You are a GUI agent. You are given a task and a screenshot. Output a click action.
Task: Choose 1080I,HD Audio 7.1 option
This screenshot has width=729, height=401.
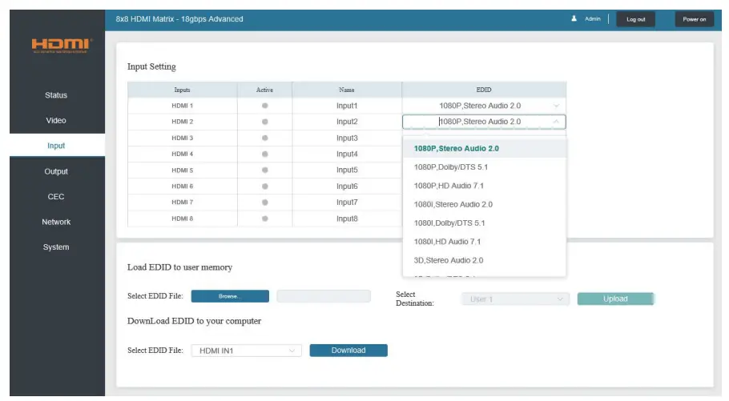[484, 242]
